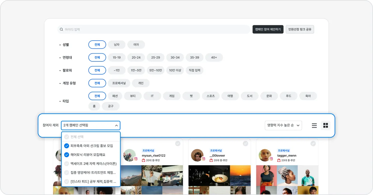The width and height of the screenshot is (373, 195).
Task: Choose 직접 입력 follower filter
Action: (195, 70)
